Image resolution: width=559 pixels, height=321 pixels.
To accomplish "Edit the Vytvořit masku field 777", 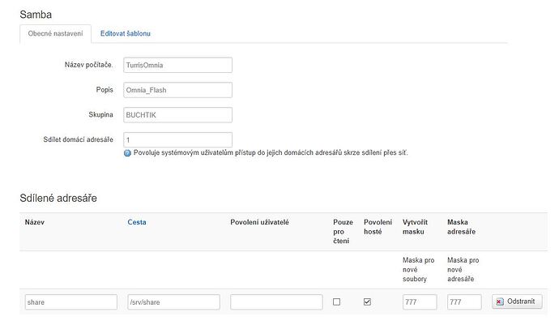I will [420, 302].
